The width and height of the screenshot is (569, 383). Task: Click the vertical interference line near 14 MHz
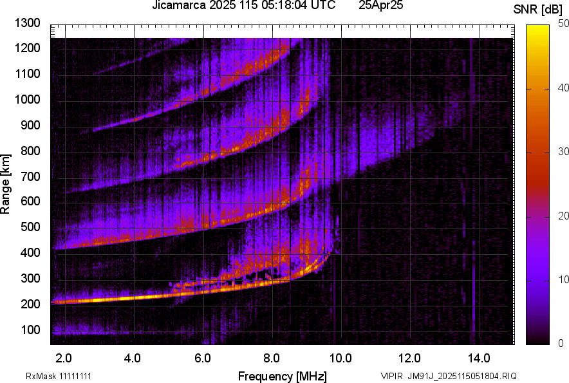(x=473, y=290)
